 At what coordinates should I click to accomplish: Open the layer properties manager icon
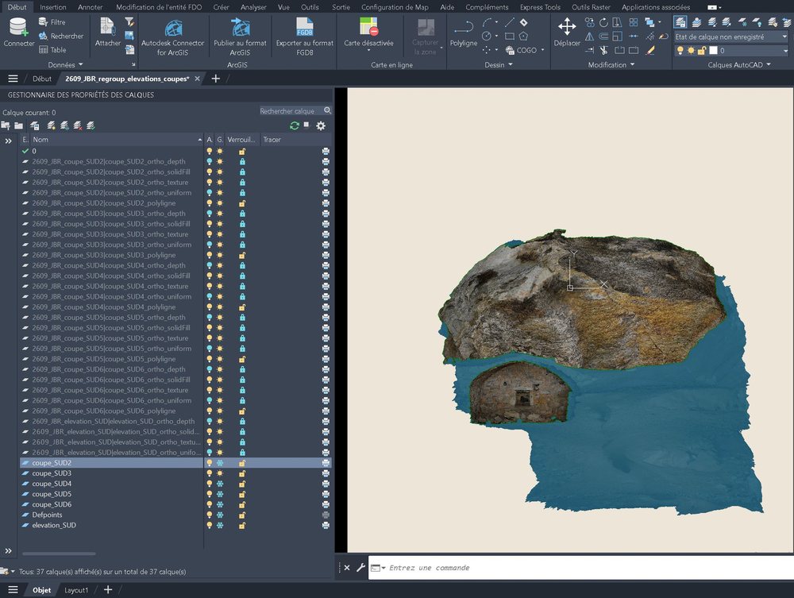click(680, 22)
